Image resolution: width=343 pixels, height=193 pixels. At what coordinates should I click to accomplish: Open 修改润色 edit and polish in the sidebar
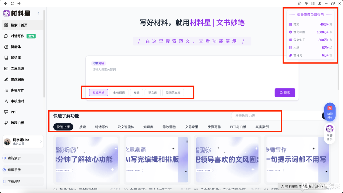(22, 79)
